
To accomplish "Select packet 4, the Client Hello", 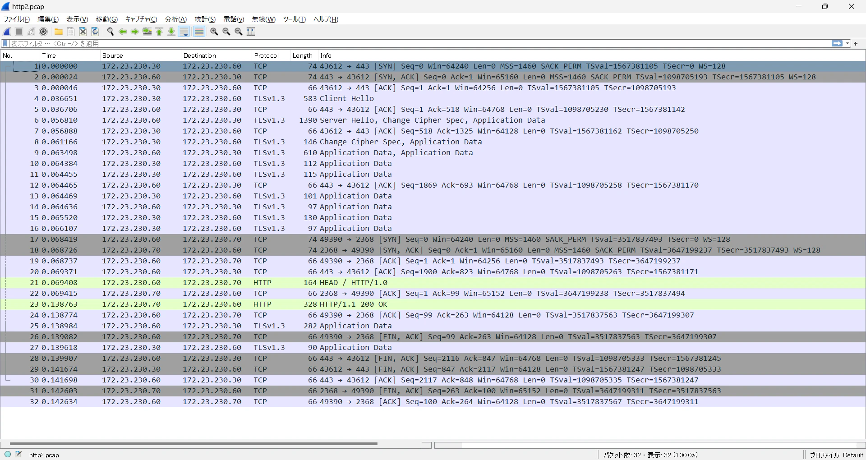I will point(433,99).
